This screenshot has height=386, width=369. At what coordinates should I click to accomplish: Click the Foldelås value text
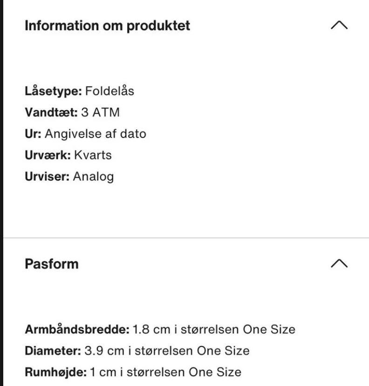(x=109, y=91)
